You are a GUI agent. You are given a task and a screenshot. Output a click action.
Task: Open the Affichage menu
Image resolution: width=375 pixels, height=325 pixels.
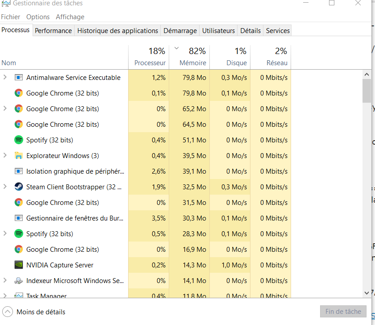click(70, 17)
